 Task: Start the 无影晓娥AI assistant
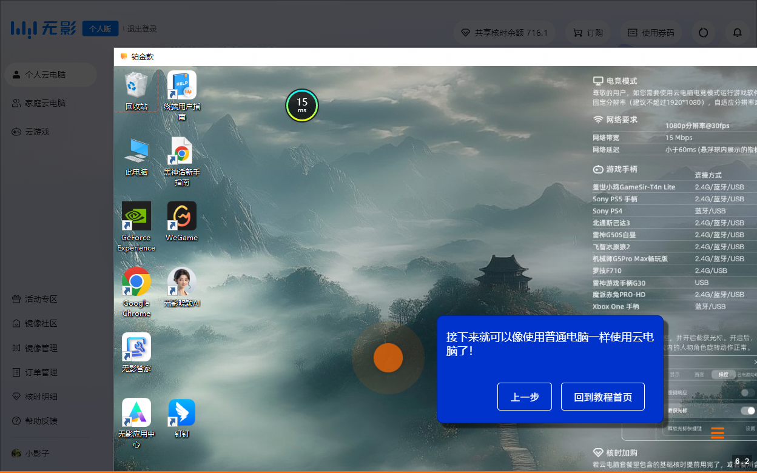click(181, 282)
